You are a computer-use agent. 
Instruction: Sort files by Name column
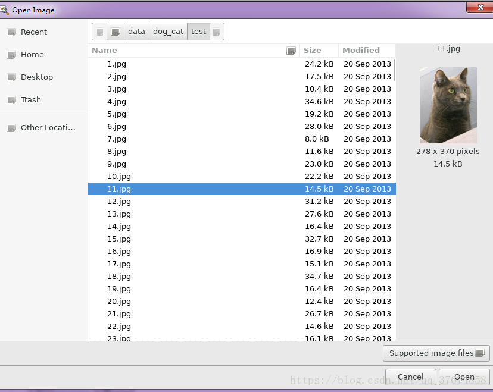[x=194, y=51]
